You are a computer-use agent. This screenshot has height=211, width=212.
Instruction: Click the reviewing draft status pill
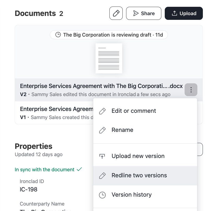[109, 35]
